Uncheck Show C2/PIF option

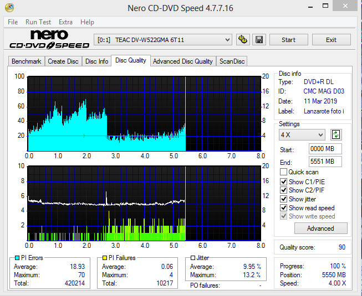[x=283, y=190]
